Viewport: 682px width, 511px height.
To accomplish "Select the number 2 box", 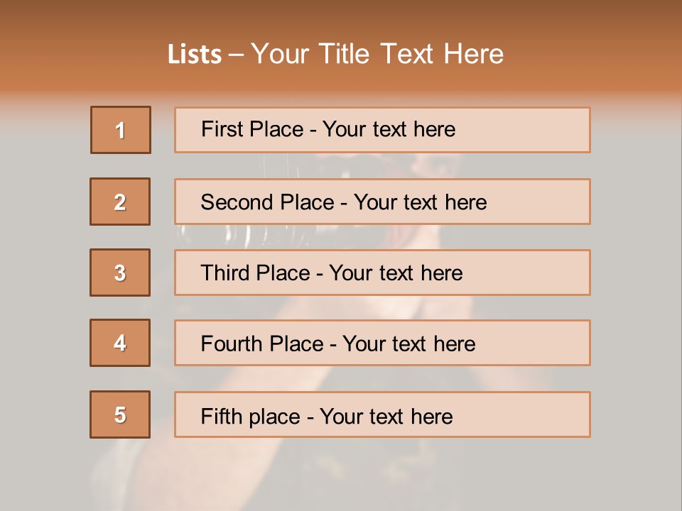I will [120, 202].
